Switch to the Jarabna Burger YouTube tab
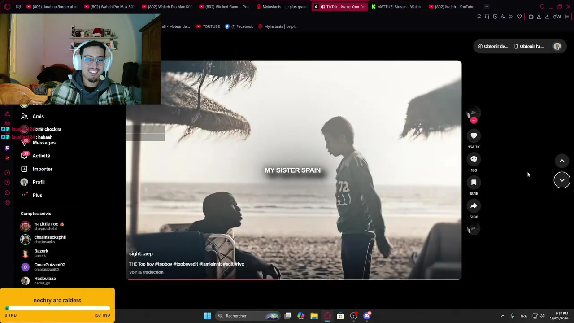This screenshot has height=323, width=574. 52,7
